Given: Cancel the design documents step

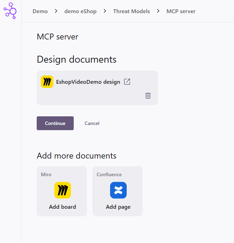Looking at the screenshot, I should click(92, 123).
